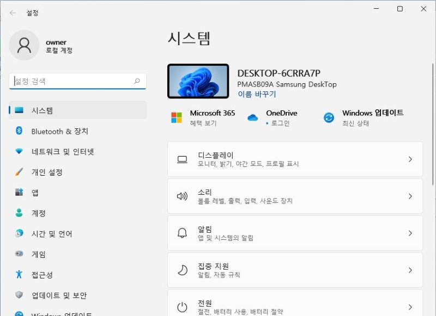
Task: Click the 계정 person icon in sidebar
Action: click(19, 213)
